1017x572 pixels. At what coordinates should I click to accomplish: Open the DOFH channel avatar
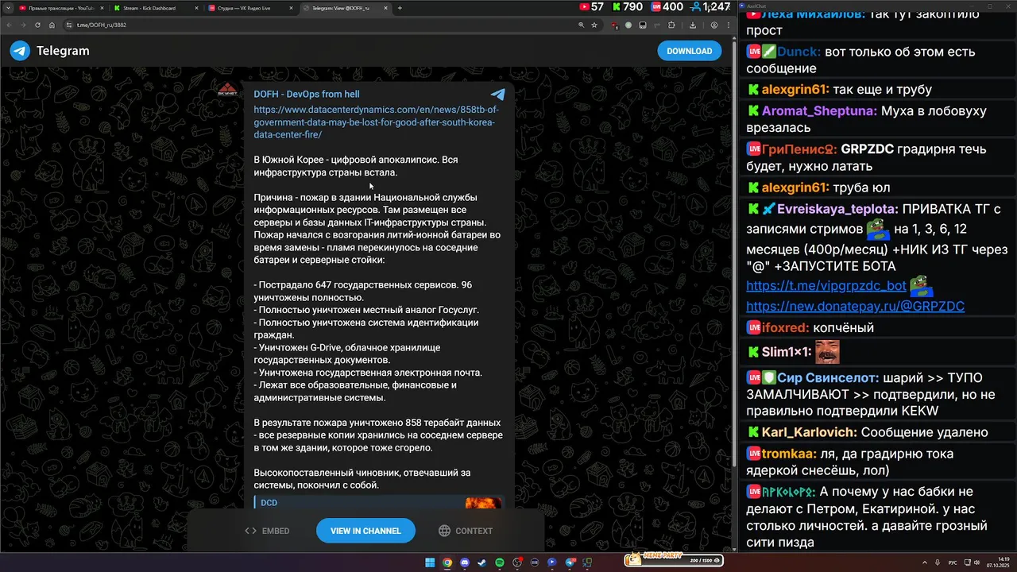pos(227,90)
